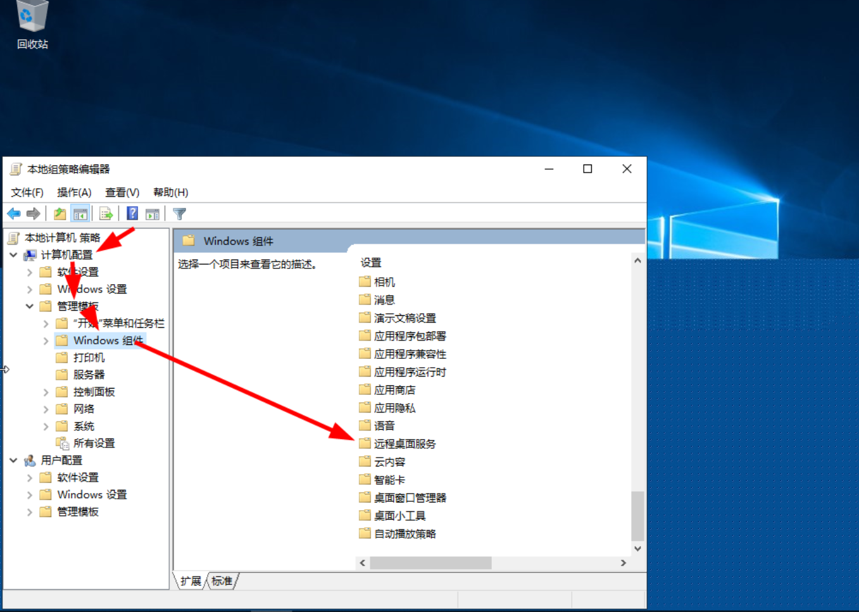
Task: Select 应用程序包部署 in the list
Action: 410,335
